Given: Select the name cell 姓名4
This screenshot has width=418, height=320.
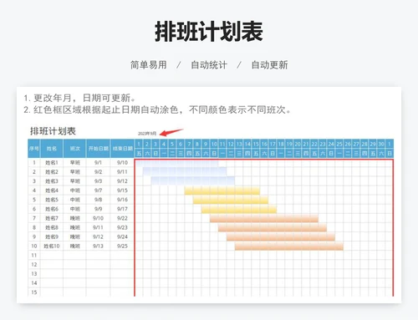Looking at the screenshot, I should 52,190.
